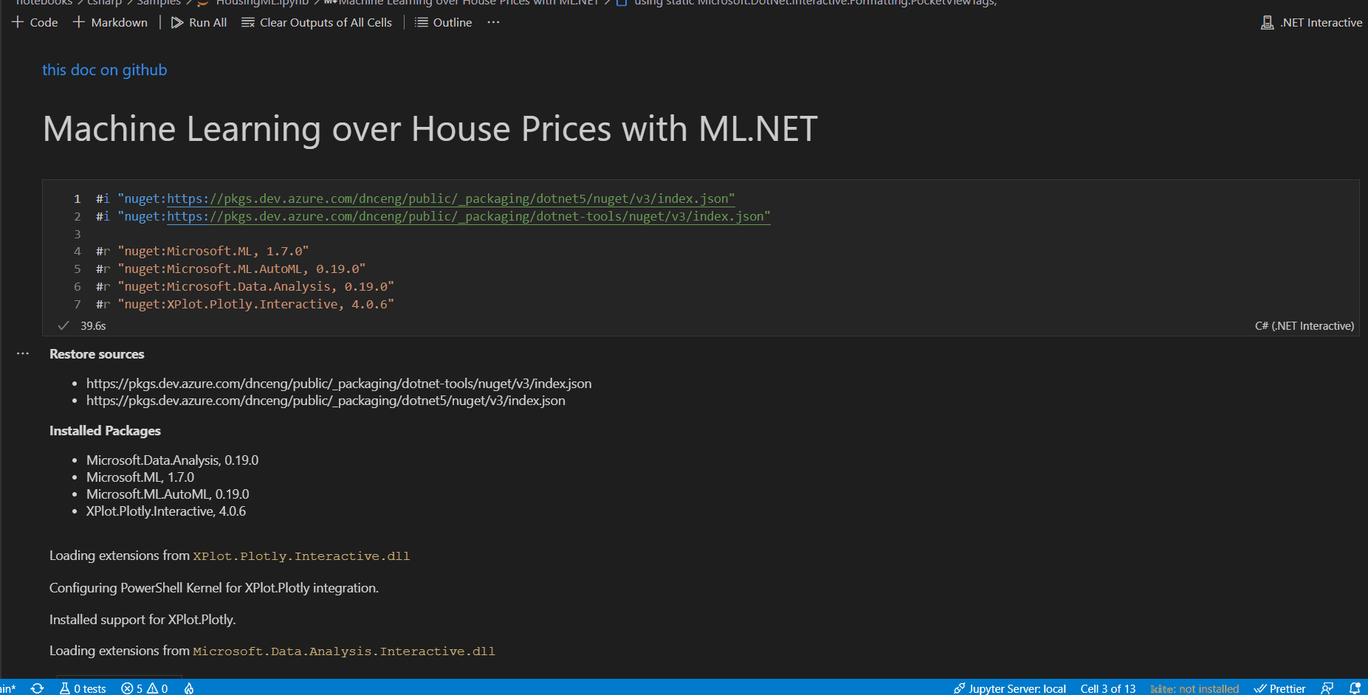This screenshot has height=695, width=1368.
Task: Select XPlot.Plotly.Interactive, 4.0.6 output entry
Action: point(166,511)
